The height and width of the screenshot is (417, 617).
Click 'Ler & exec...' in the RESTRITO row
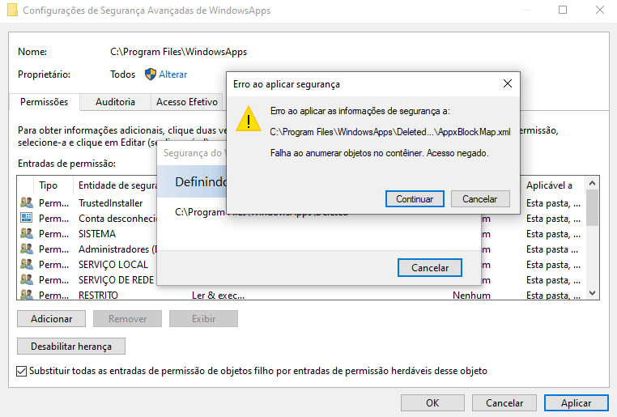click(218, 295)
